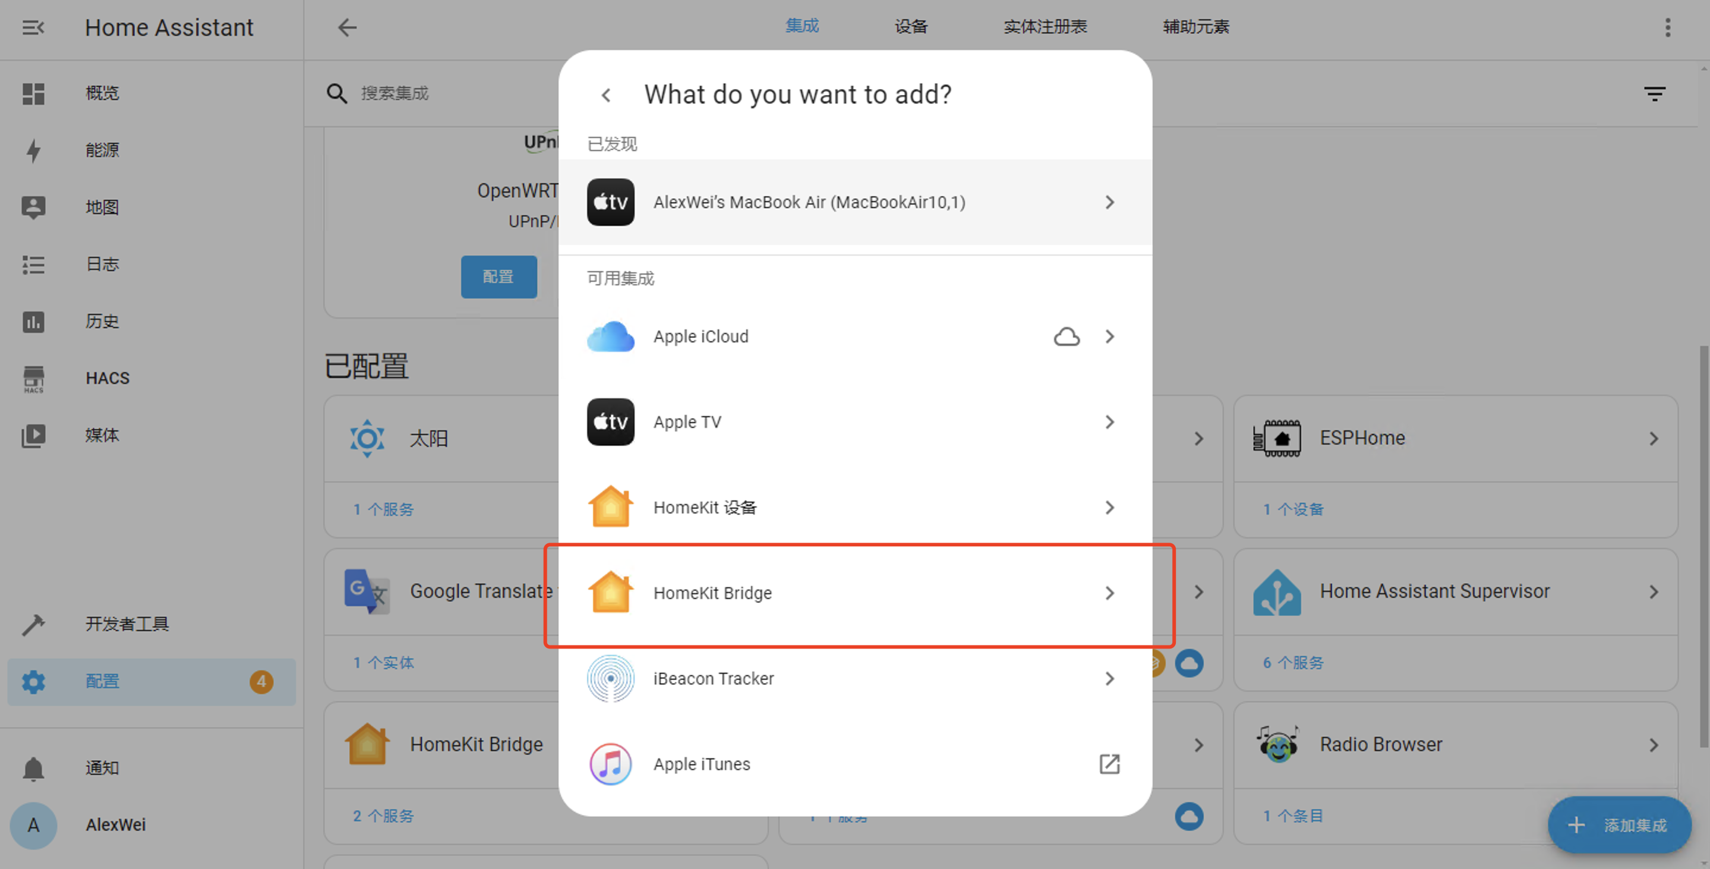Click the dialog back chevron icon
The height and width of the screenshot is (869, 1710).
(x=605, y=96)
